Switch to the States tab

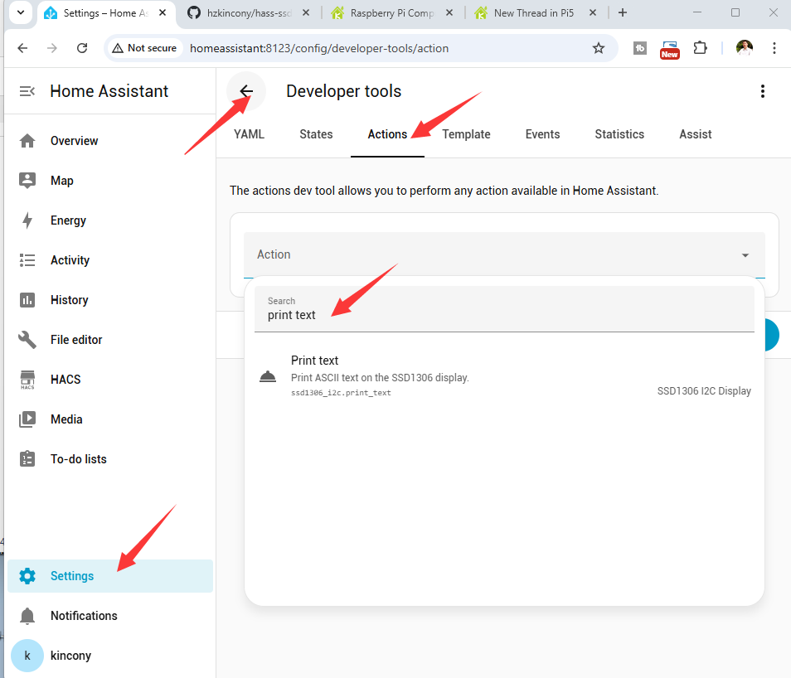[316, 134]
